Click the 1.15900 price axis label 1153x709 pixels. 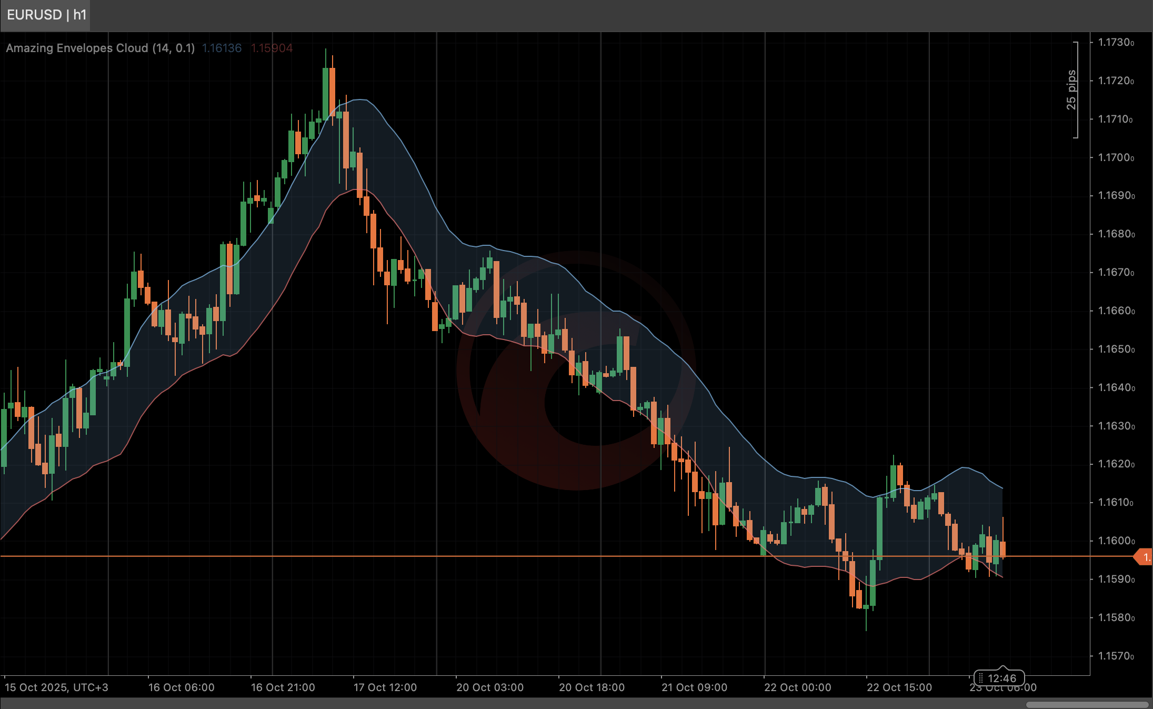click(x=1117, y=579)
